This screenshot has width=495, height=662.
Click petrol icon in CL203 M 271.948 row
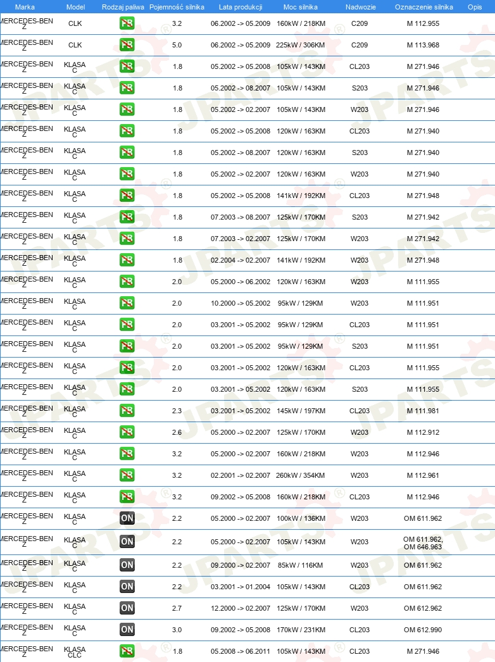click(127, 196)
